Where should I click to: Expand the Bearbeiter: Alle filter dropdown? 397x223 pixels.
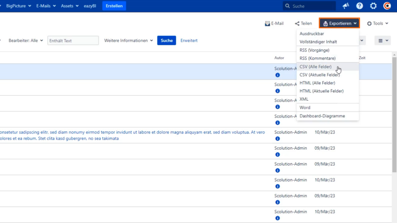click(26, 40)
